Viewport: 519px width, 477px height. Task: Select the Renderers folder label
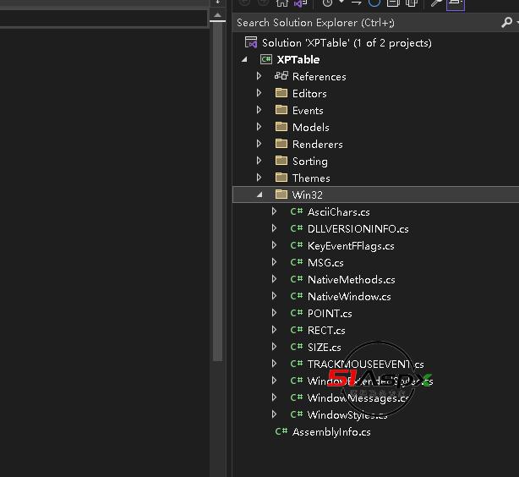(x=318, y=144)
